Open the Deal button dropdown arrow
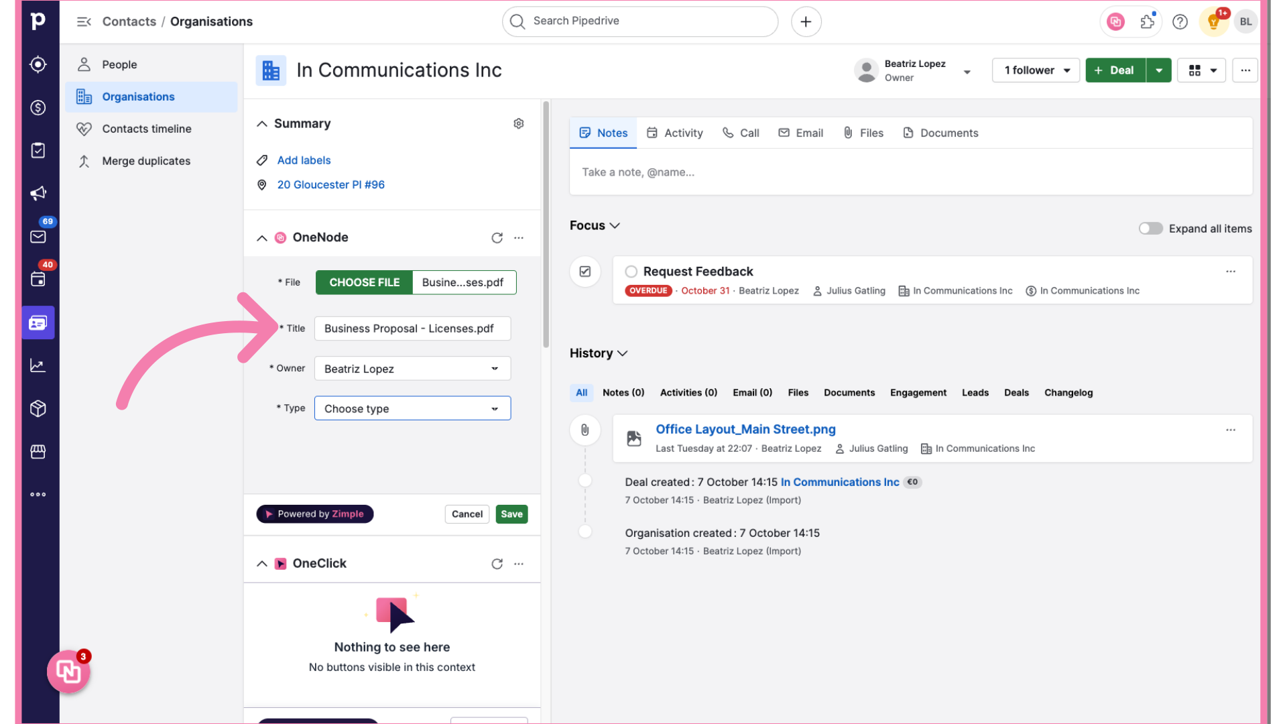This screenshot has height=724, width=1287. [x=1158, y=70]
